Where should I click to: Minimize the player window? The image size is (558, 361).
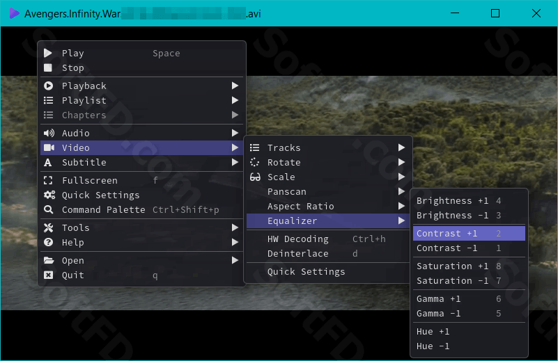(454, 13)
